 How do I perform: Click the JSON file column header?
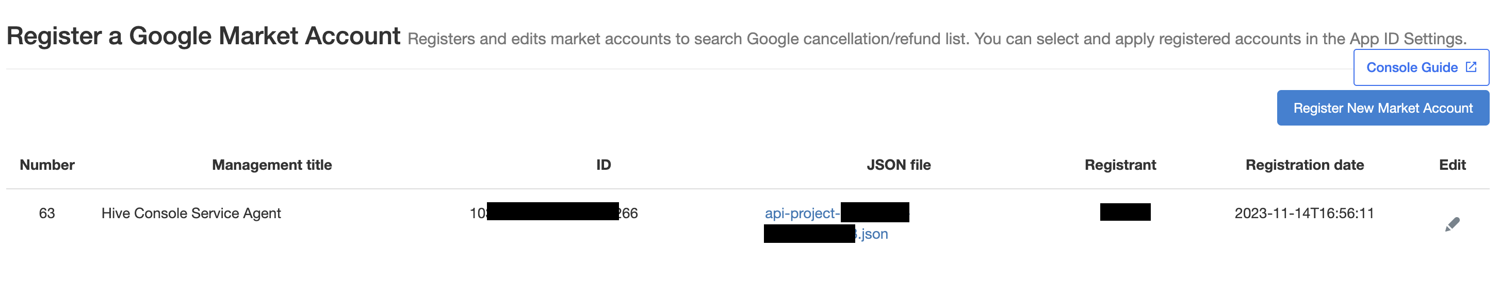[899, 165]
